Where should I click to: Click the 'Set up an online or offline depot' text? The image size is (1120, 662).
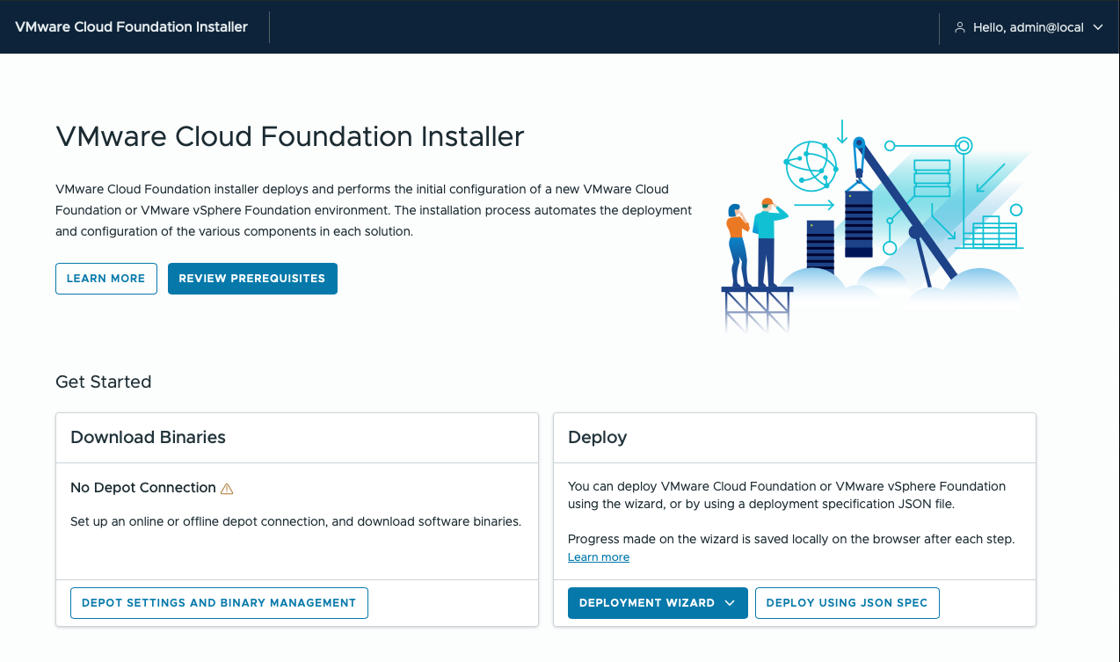click(x=296, y=521)
